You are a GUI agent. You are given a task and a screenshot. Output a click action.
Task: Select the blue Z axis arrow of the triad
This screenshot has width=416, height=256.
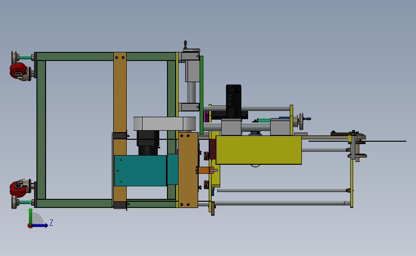click(40, 226)
